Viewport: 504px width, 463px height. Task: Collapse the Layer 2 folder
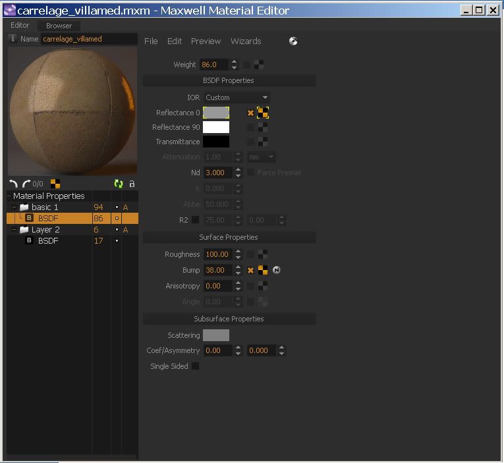click(14, 230)
